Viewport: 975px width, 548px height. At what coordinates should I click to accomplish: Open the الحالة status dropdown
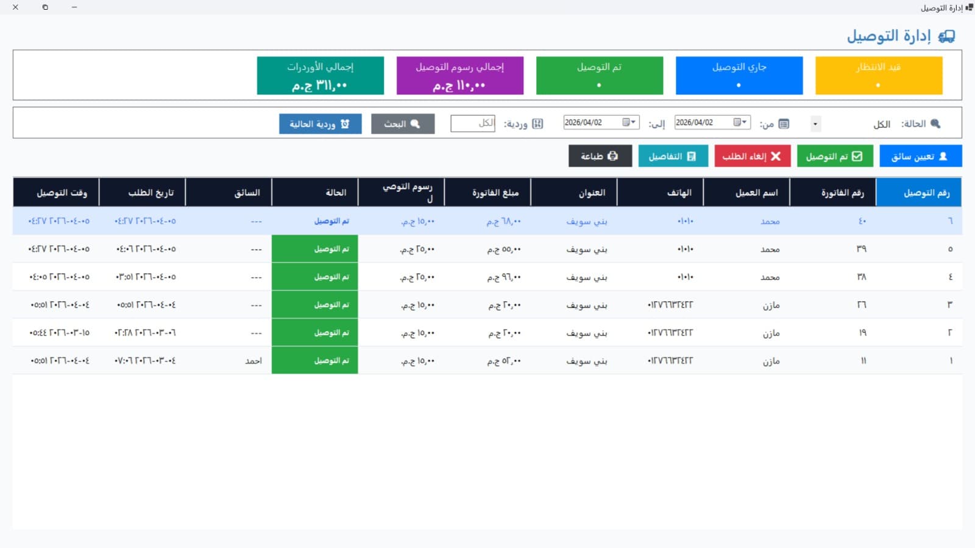tap(815, 124)
